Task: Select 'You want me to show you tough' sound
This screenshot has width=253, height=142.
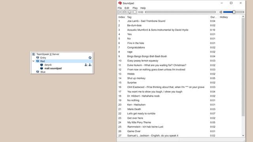Action: (x=155, y=92)
